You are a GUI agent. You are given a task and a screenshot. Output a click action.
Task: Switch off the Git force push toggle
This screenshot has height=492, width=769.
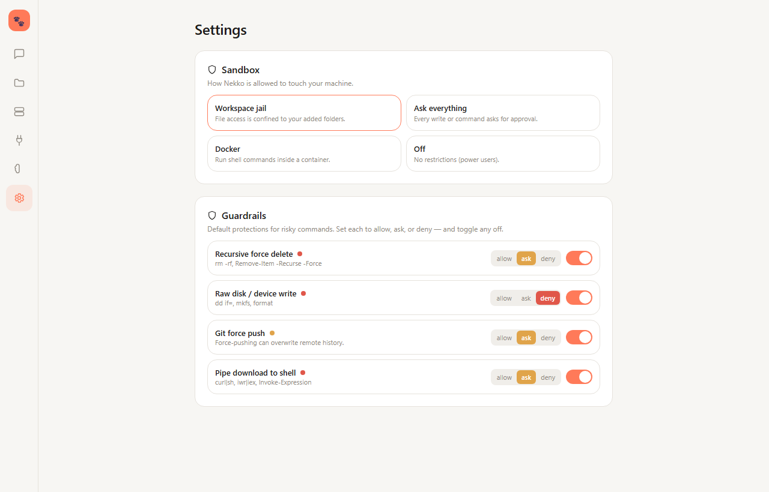pyautogui.click(x=579, y=337)
